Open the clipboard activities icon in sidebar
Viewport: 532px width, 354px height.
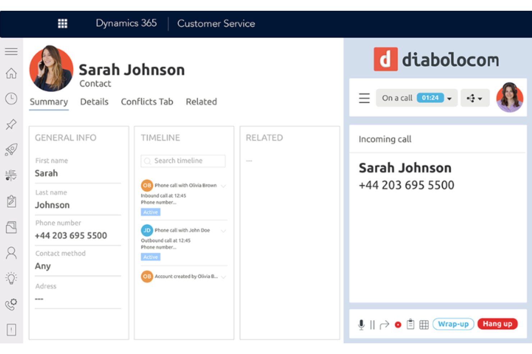click(11, 201)
